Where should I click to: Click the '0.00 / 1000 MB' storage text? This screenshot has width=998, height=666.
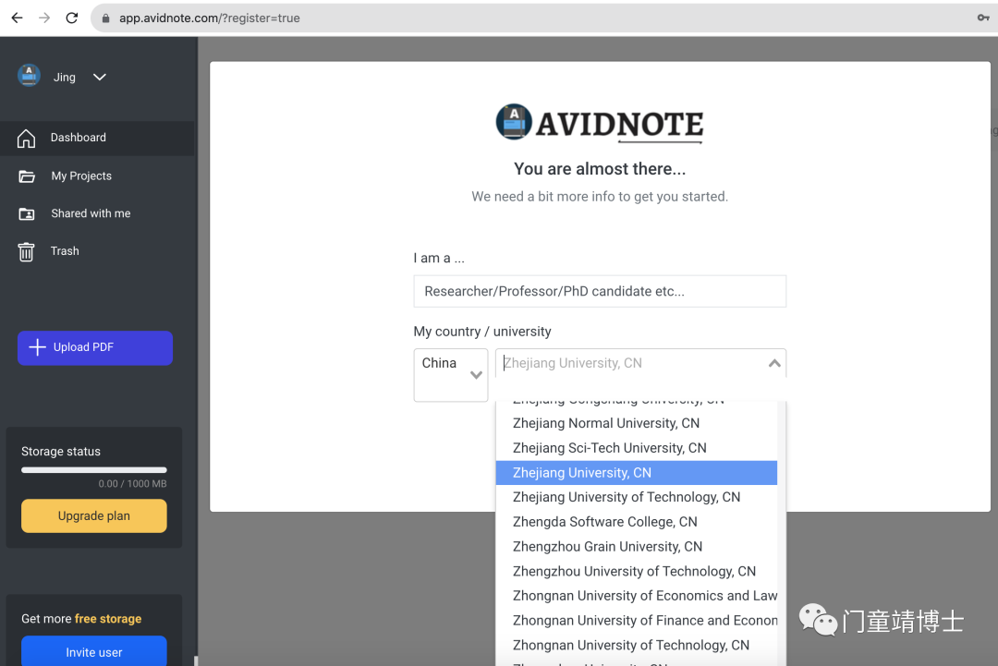[132, 484]
